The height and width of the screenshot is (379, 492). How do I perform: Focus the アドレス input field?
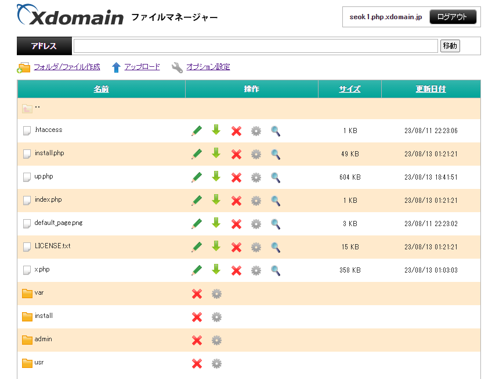point(255,46)
